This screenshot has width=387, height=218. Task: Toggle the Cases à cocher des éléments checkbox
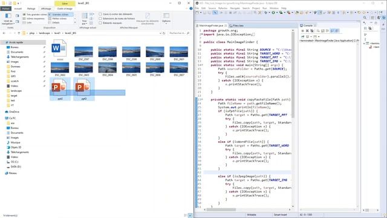pyautogui.click(x=100, y=15)
